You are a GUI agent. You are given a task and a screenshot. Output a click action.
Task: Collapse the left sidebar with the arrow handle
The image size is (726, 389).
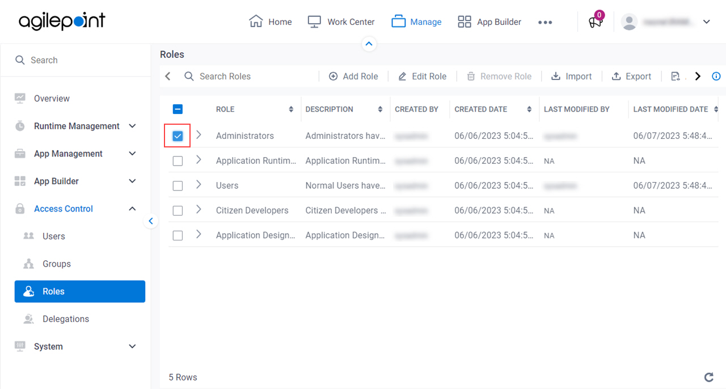[x=151, y=221]
